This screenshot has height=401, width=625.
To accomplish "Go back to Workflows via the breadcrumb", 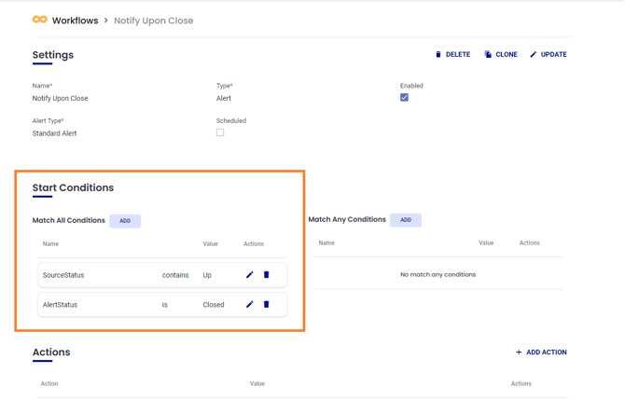I will 75,21.
